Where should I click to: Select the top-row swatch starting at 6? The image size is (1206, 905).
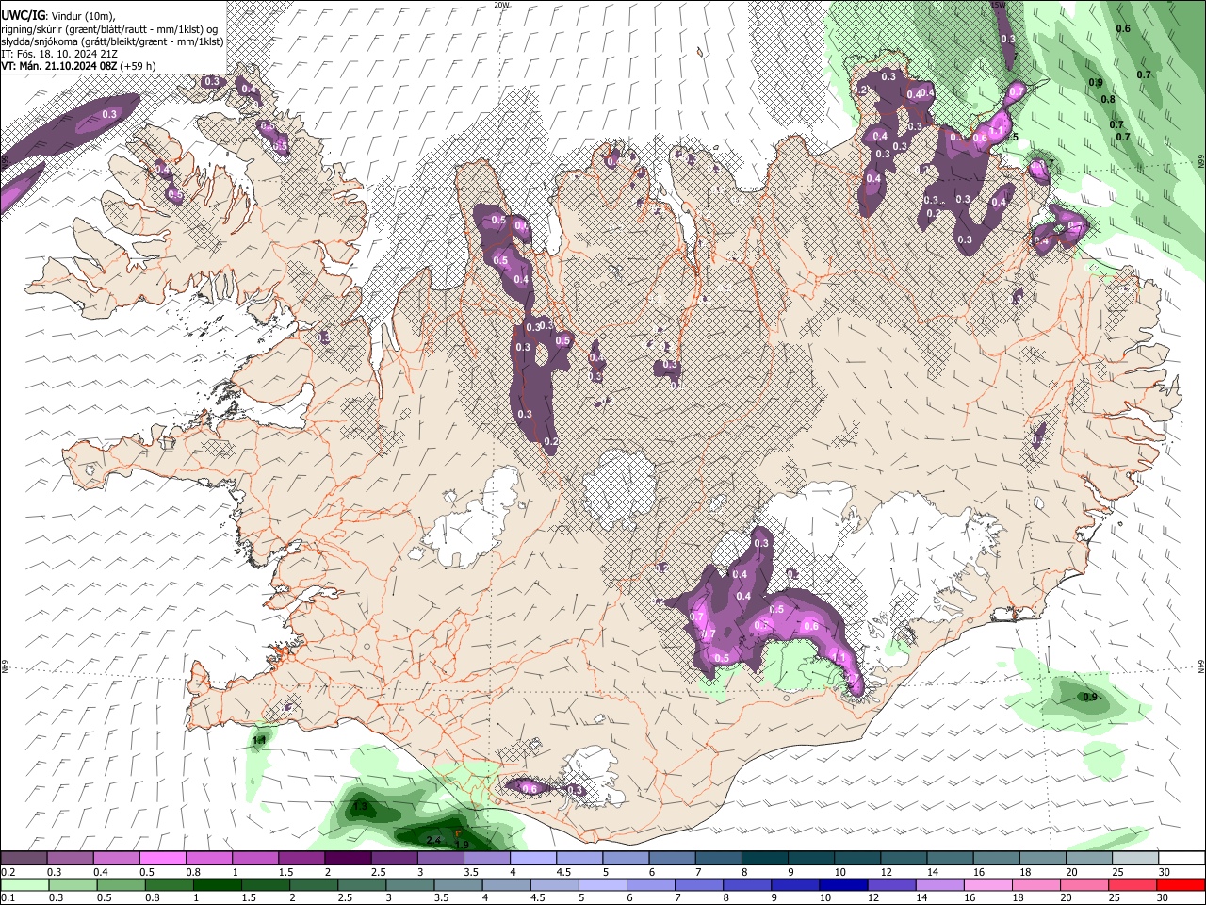tap(672, 858)
